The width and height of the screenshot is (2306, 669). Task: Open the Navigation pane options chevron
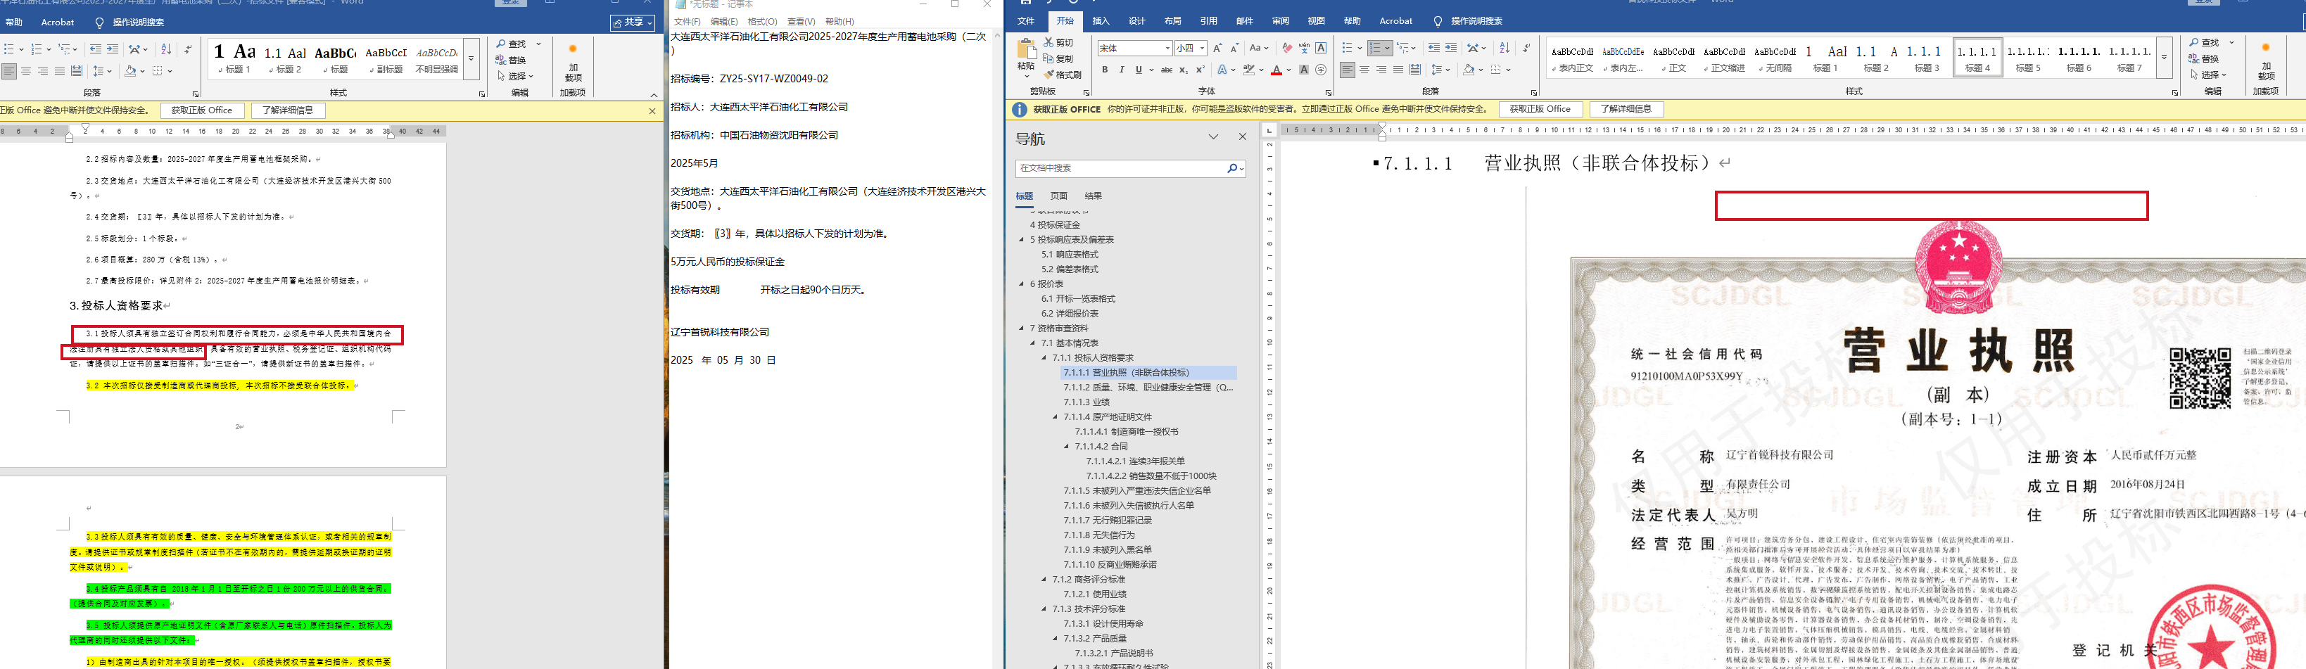pos(1213,137)
